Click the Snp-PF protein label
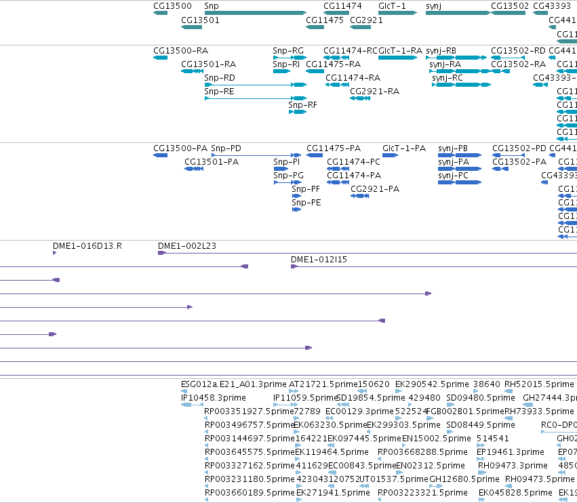The height and width of the screenshot is (503, 577). (x=306, y=189)
